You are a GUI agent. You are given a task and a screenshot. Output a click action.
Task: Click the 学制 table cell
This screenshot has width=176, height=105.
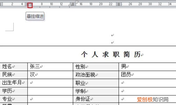(x=96, y=91)
